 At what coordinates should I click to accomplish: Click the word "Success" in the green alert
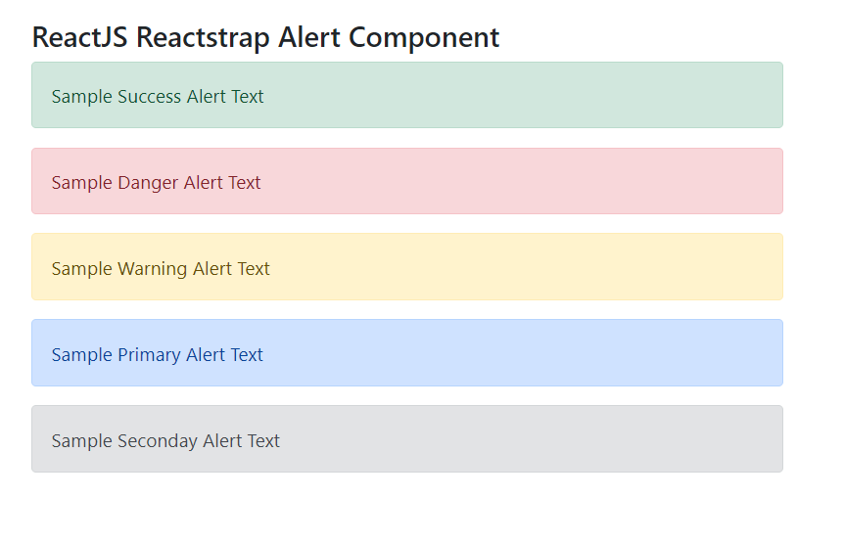(x=149, y=96)
